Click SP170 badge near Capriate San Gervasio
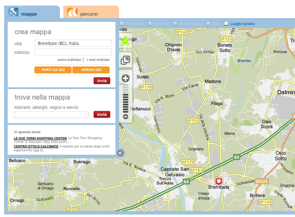Screen dimensions: 295x217 tap(188, 162)
